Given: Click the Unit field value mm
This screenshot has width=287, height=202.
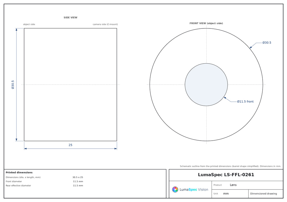Looking at the screenshot, I should click(x=226, y=194).
